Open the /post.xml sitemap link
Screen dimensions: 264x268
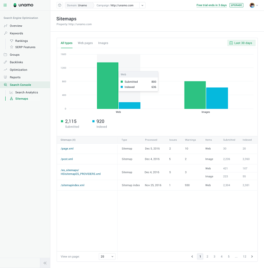(67, 159)
